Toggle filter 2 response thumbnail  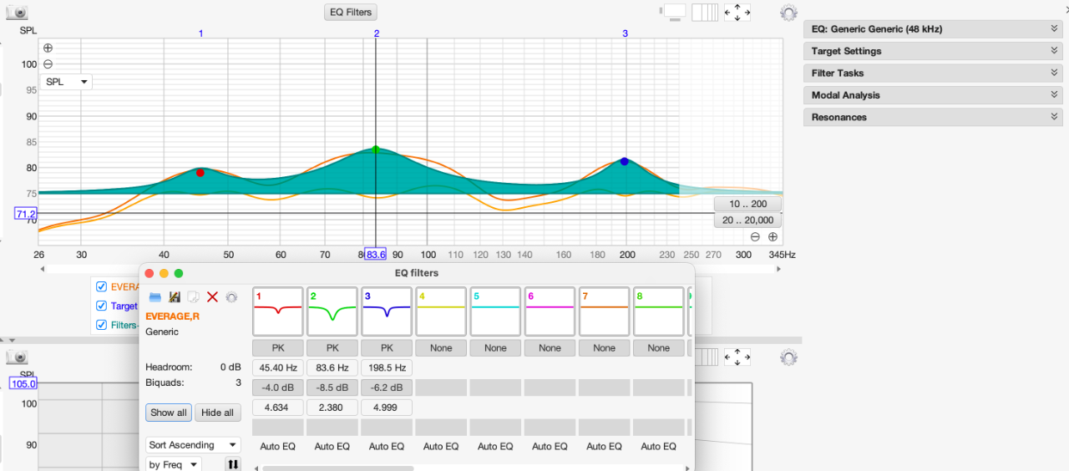click(x=332, y=311)
